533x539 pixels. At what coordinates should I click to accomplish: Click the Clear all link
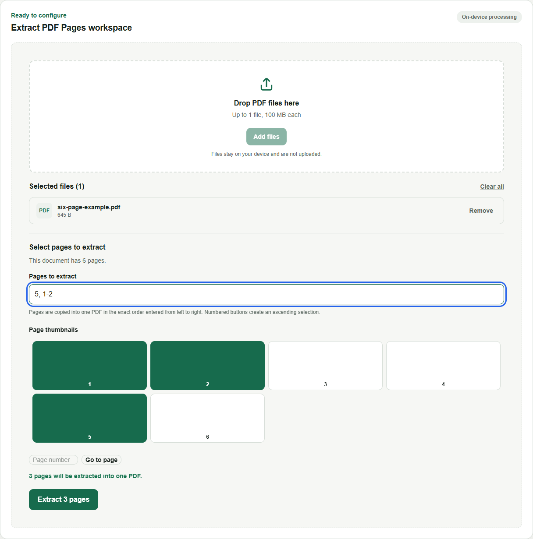(492, 187)
